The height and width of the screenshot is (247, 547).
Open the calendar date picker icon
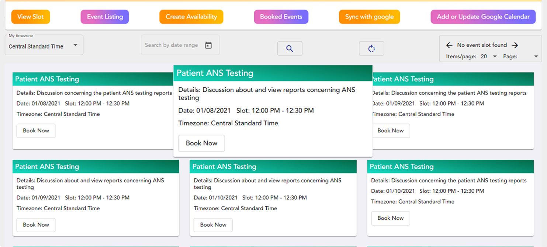pyautogui.click(x=208, y=45)
